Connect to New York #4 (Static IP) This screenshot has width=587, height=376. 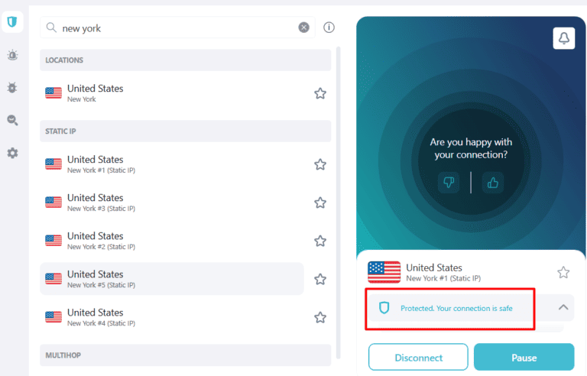point(172,318)
